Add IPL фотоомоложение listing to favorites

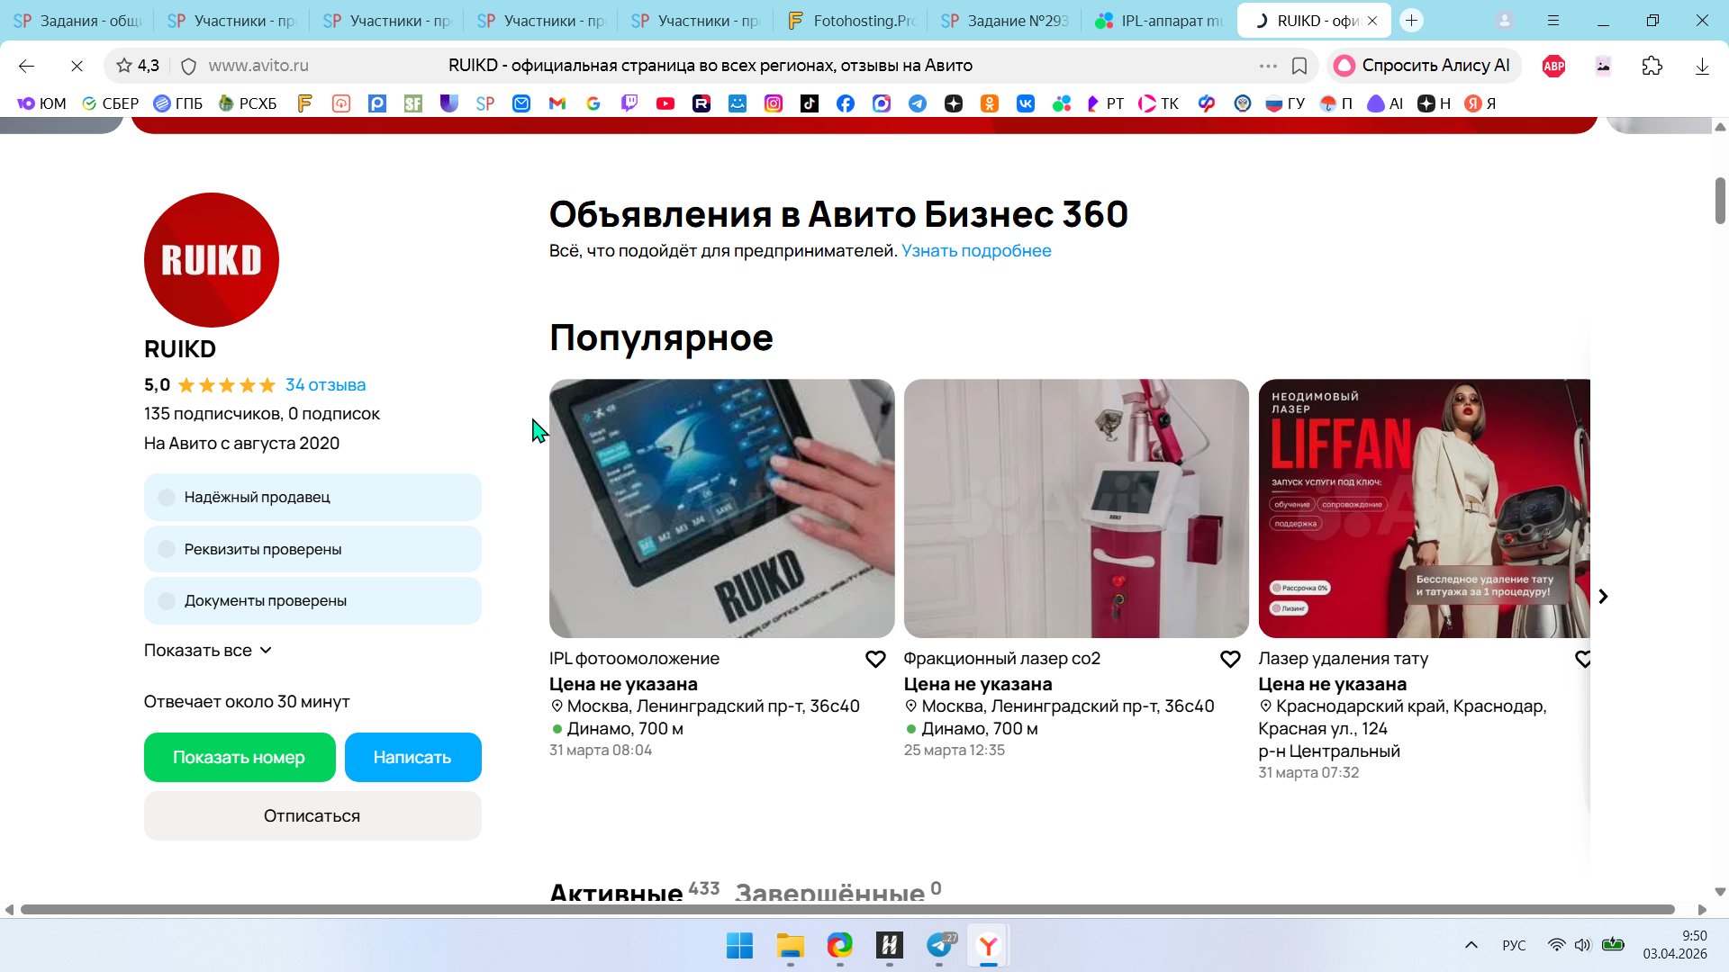point(875,659)
